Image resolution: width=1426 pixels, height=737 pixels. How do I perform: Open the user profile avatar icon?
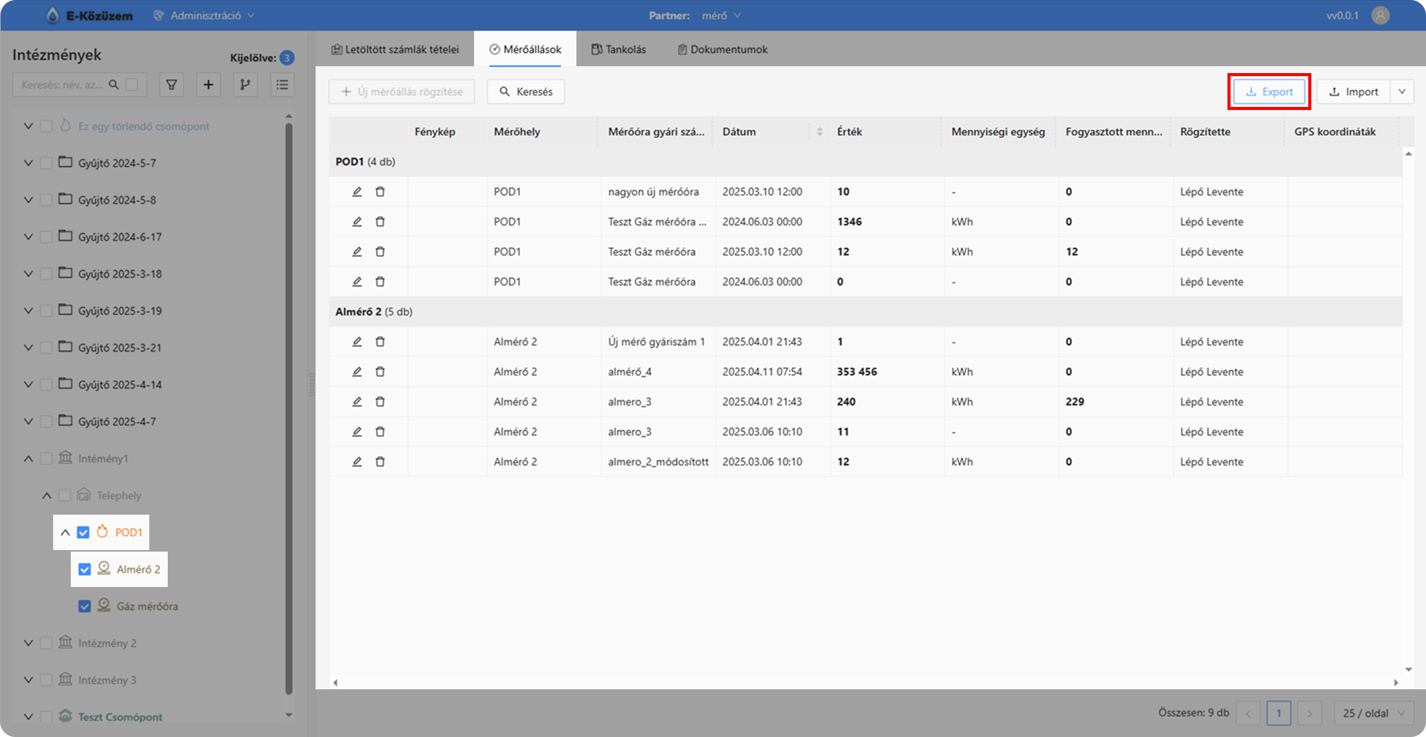[1380, 15]
